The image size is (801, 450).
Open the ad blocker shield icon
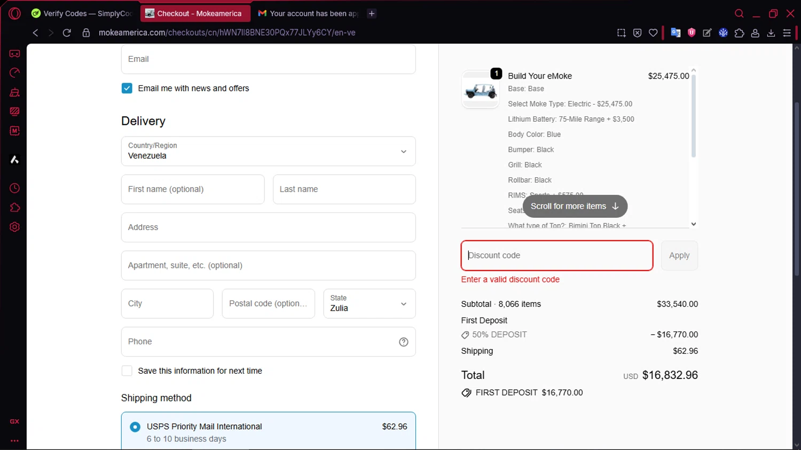click(x=637, y=33)
